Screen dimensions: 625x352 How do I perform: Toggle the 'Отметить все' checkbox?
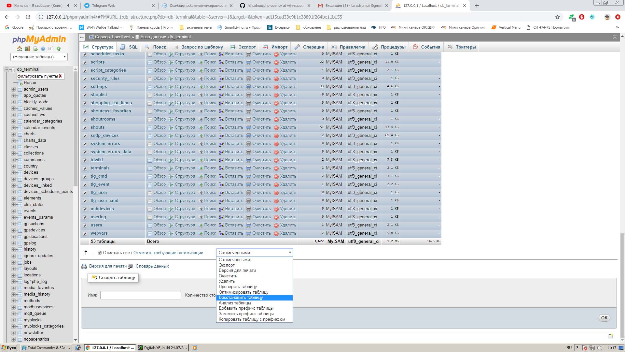point(100,253)
